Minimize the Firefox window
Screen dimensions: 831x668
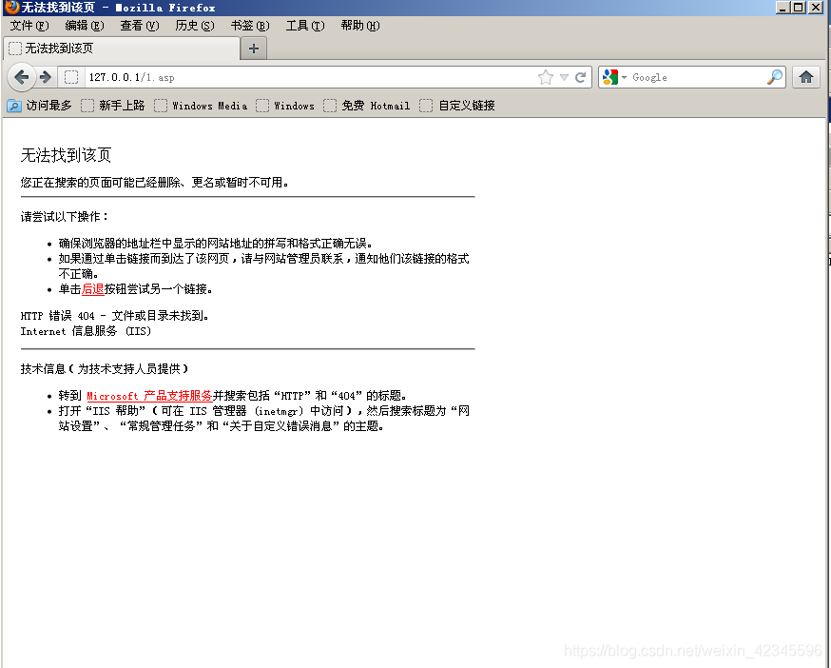click(783, 8)
